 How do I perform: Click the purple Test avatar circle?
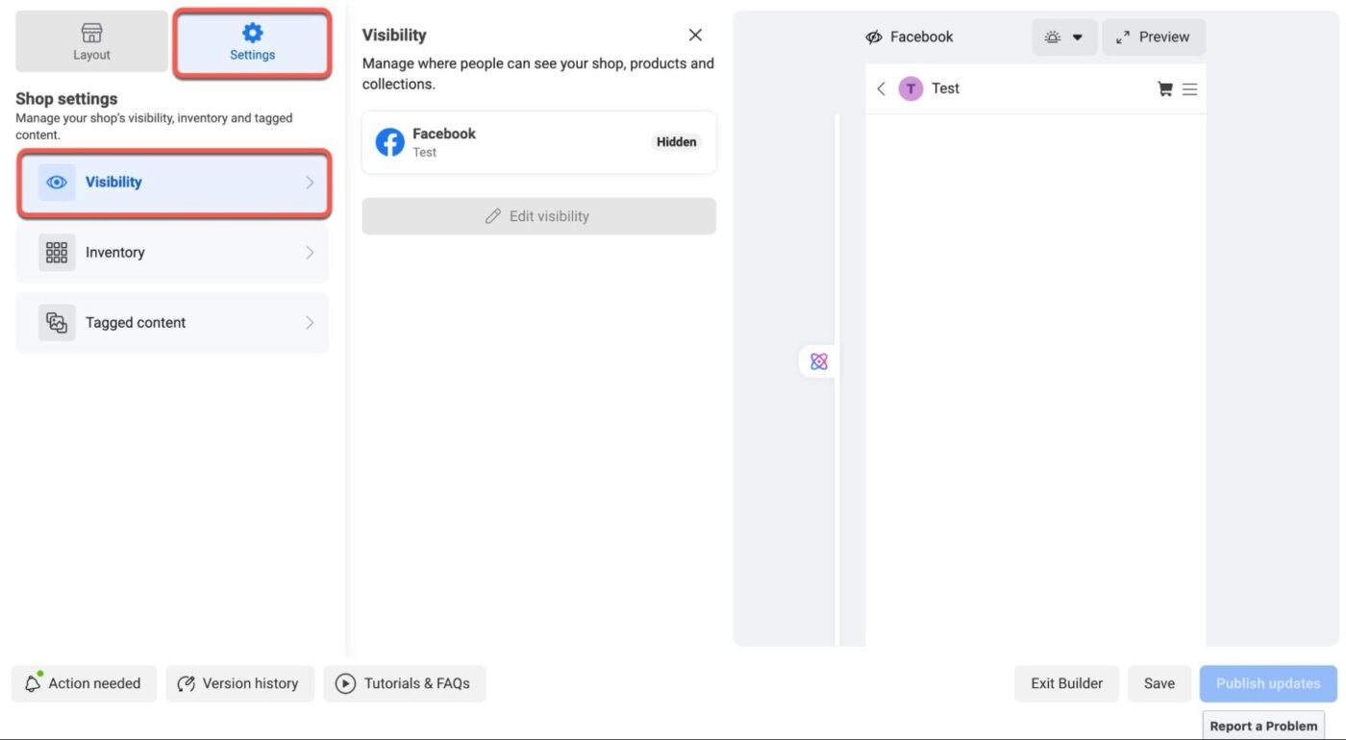pos(910,87)
